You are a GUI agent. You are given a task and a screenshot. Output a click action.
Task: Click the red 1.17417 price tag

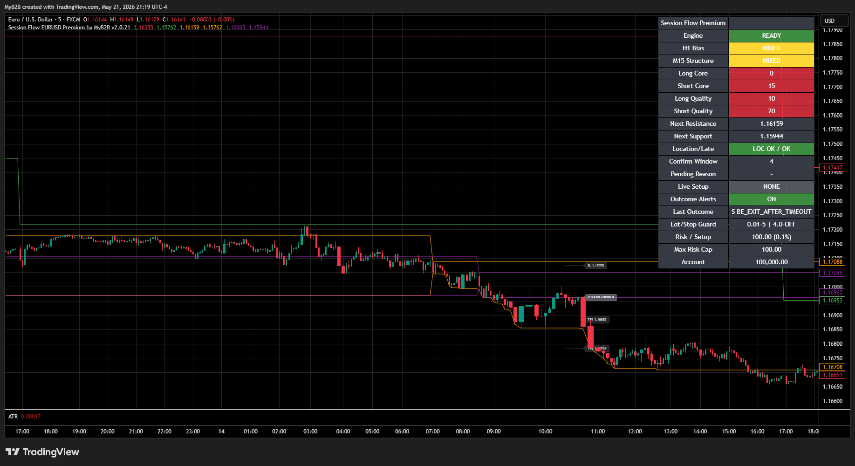coord(832,168)
